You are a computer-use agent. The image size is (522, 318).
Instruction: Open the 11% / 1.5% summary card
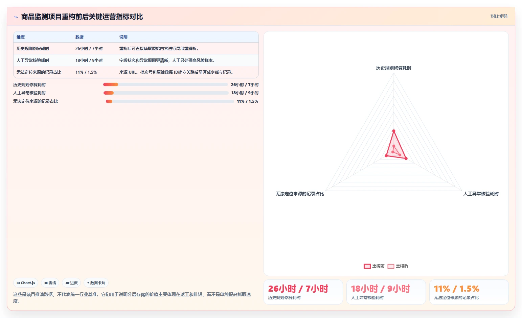coord(469,292)
